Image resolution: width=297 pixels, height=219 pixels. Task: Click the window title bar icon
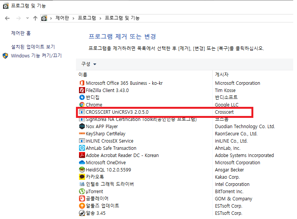click(x=6, y=6)
